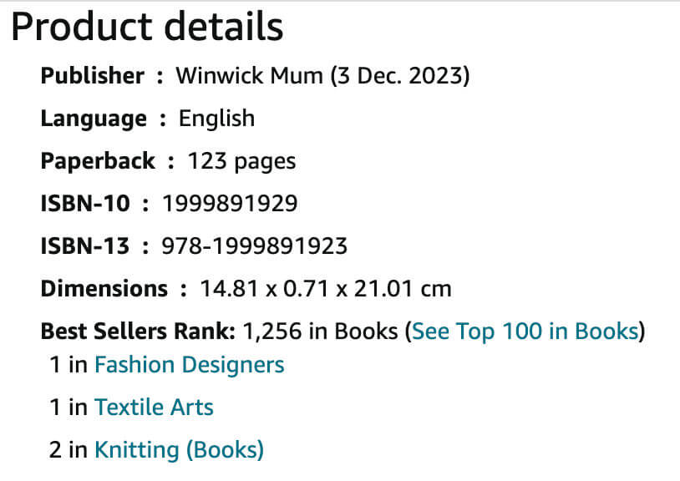Click the 1,256 in Books rank text

click(x=319, y=332)
